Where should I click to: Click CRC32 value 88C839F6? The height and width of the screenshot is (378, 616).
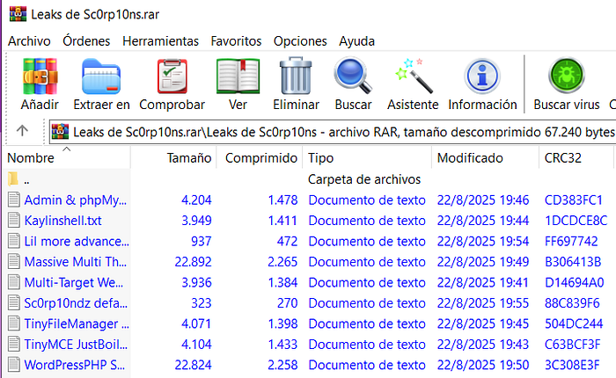click(572, 303)
